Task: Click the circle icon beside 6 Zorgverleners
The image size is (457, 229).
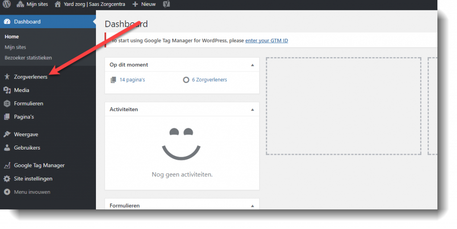Action: [x=186, y=80]
